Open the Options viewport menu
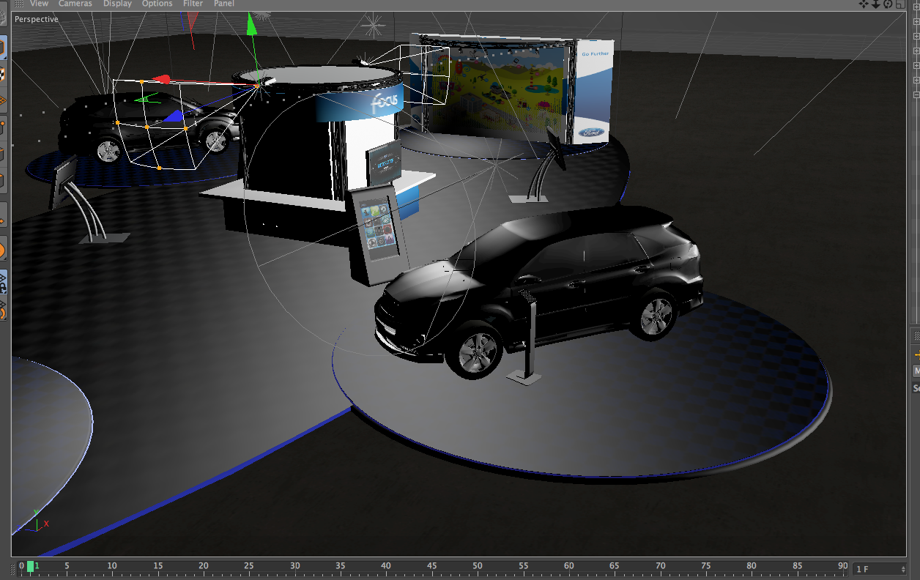Image resolution: width=920 pixels, height=580 pixels. [x=157, y=4]
